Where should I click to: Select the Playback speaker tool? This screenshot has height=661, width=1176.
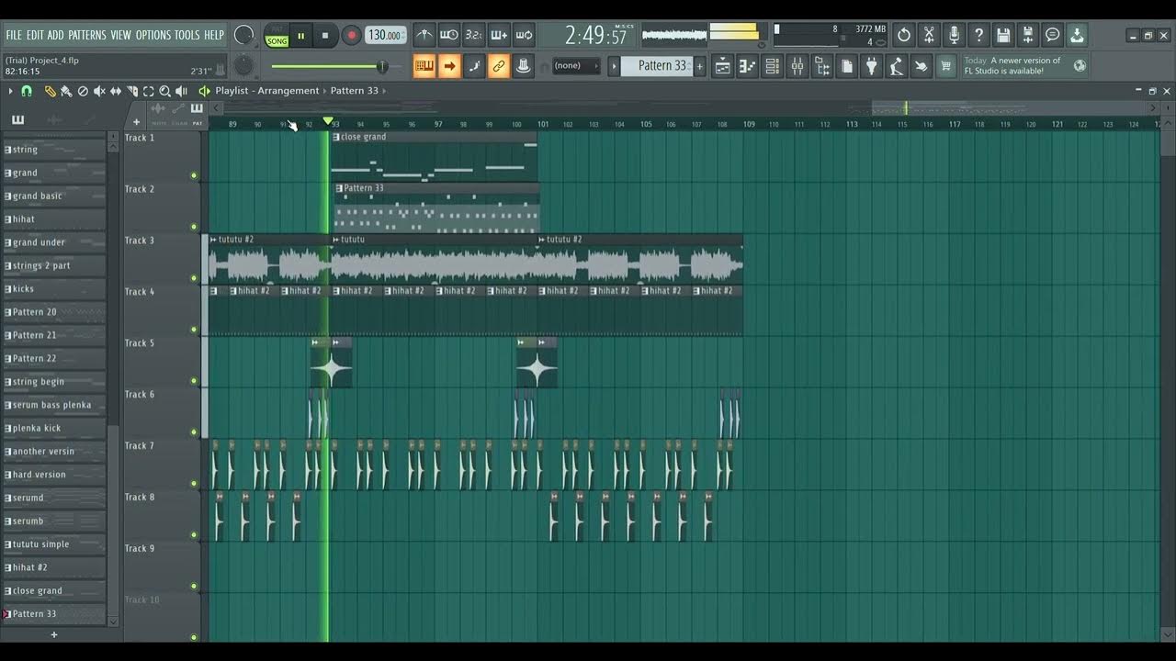[181, 91]
